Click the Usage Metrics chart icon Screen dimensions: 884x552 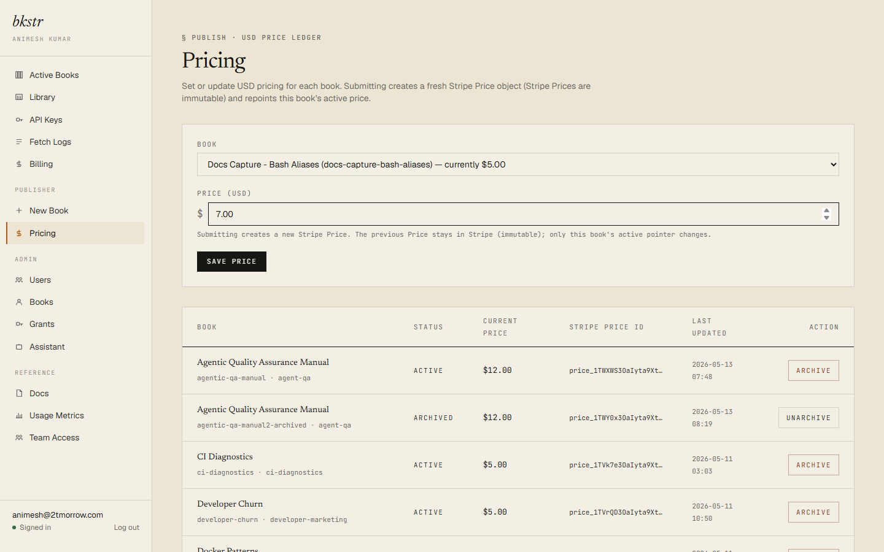tap(19, 415)
